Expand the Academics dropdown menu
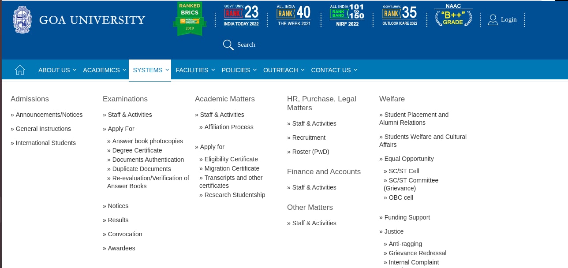Viewport: 568px width, 268px height. coord(105,70)
